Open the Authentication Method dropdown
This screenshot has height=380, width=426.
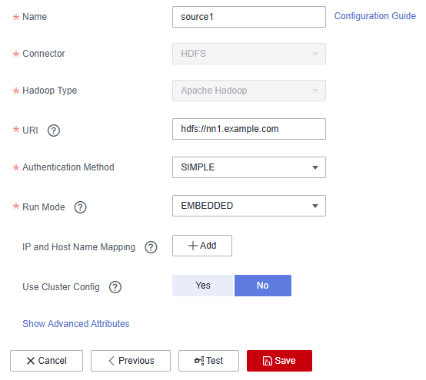tap(249, 167)
